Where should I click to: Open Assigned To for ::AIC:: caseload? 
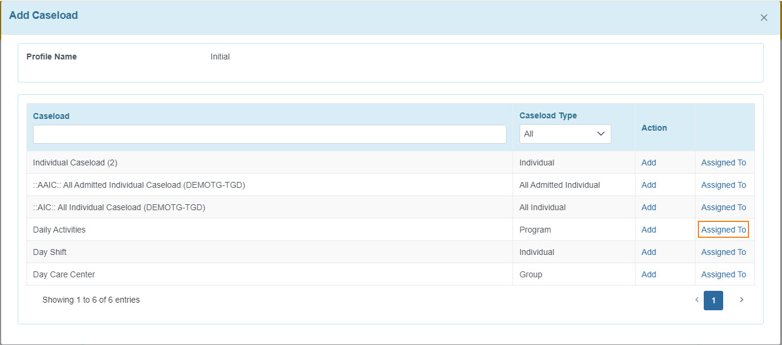[x=723, y=207]
